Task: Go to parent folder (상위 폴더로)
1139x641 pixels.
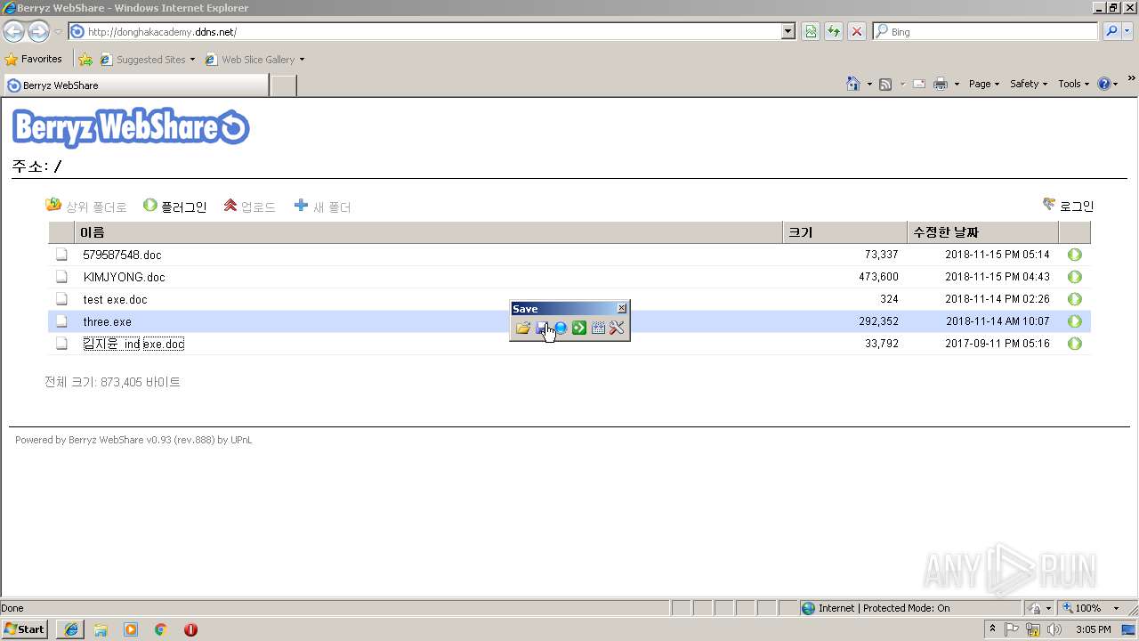Action: pyautogui.click(x=86, y=207)
